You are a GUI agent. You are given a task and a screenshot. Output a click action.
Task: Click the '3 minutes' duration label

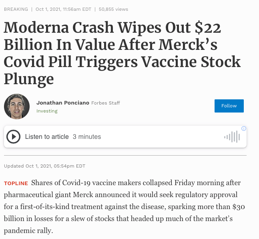click(x=87, y=136)
